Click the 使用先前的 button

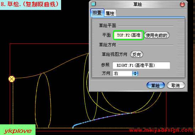click(157, 35)
